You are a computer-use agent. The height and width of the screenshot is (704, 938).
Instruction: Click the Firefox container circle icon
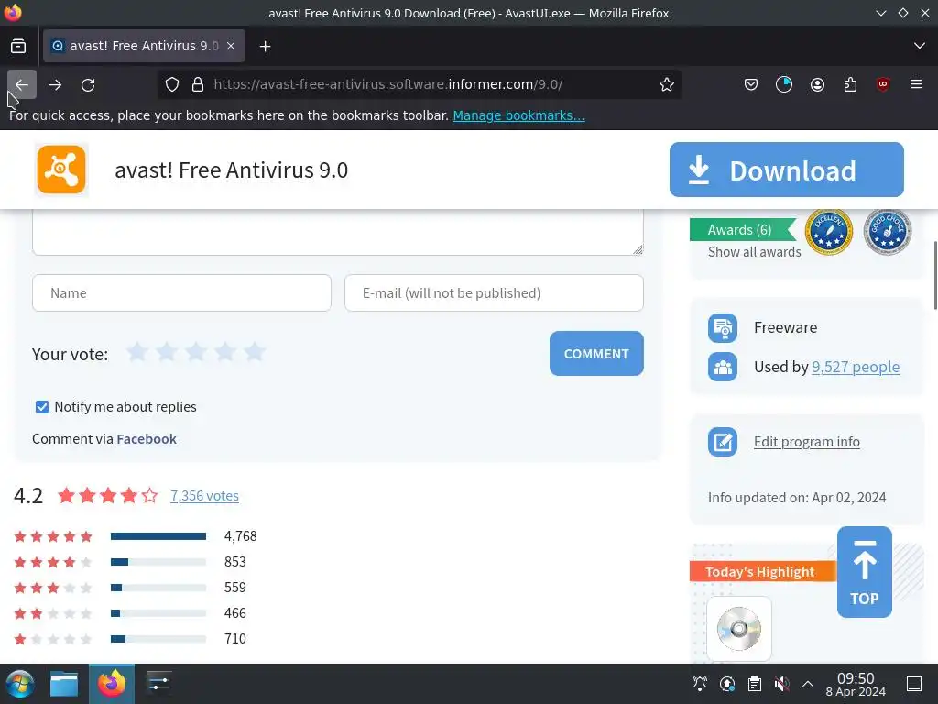click(x=784, y=84)
